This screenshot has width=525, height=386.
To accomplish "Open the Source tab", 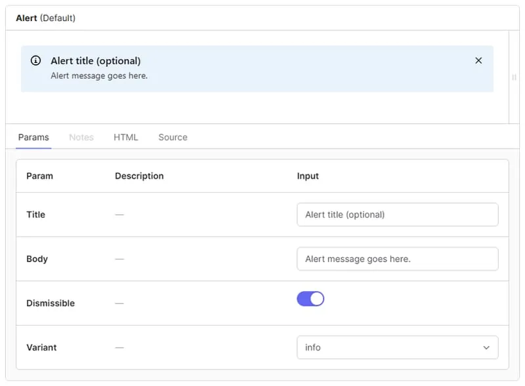I will [x=173, y=137].
